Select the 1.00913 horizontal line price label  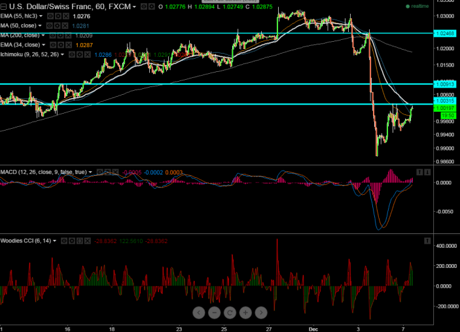(445, 84)
